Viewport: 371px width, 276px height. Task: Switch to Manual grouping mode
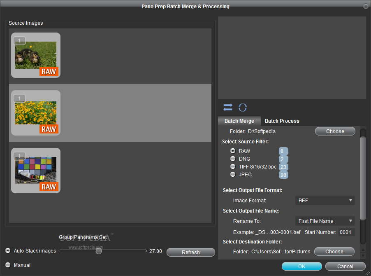coord(8,265)
